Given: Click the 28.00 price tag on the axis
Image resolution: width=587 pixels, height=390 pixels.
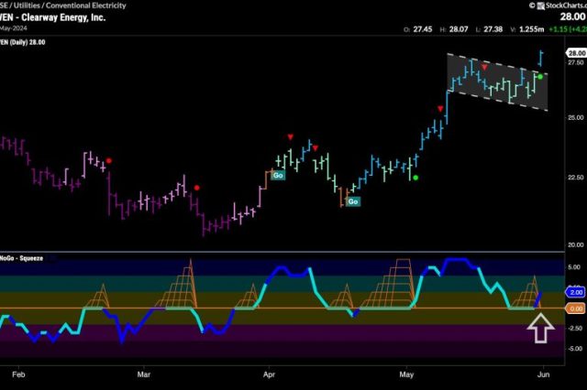Looking at the screenshot, I should [x=577, y=53].
